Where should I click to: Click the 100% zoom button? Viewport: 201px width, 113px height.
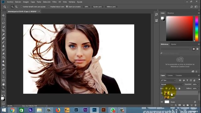[x=86, y=7]
